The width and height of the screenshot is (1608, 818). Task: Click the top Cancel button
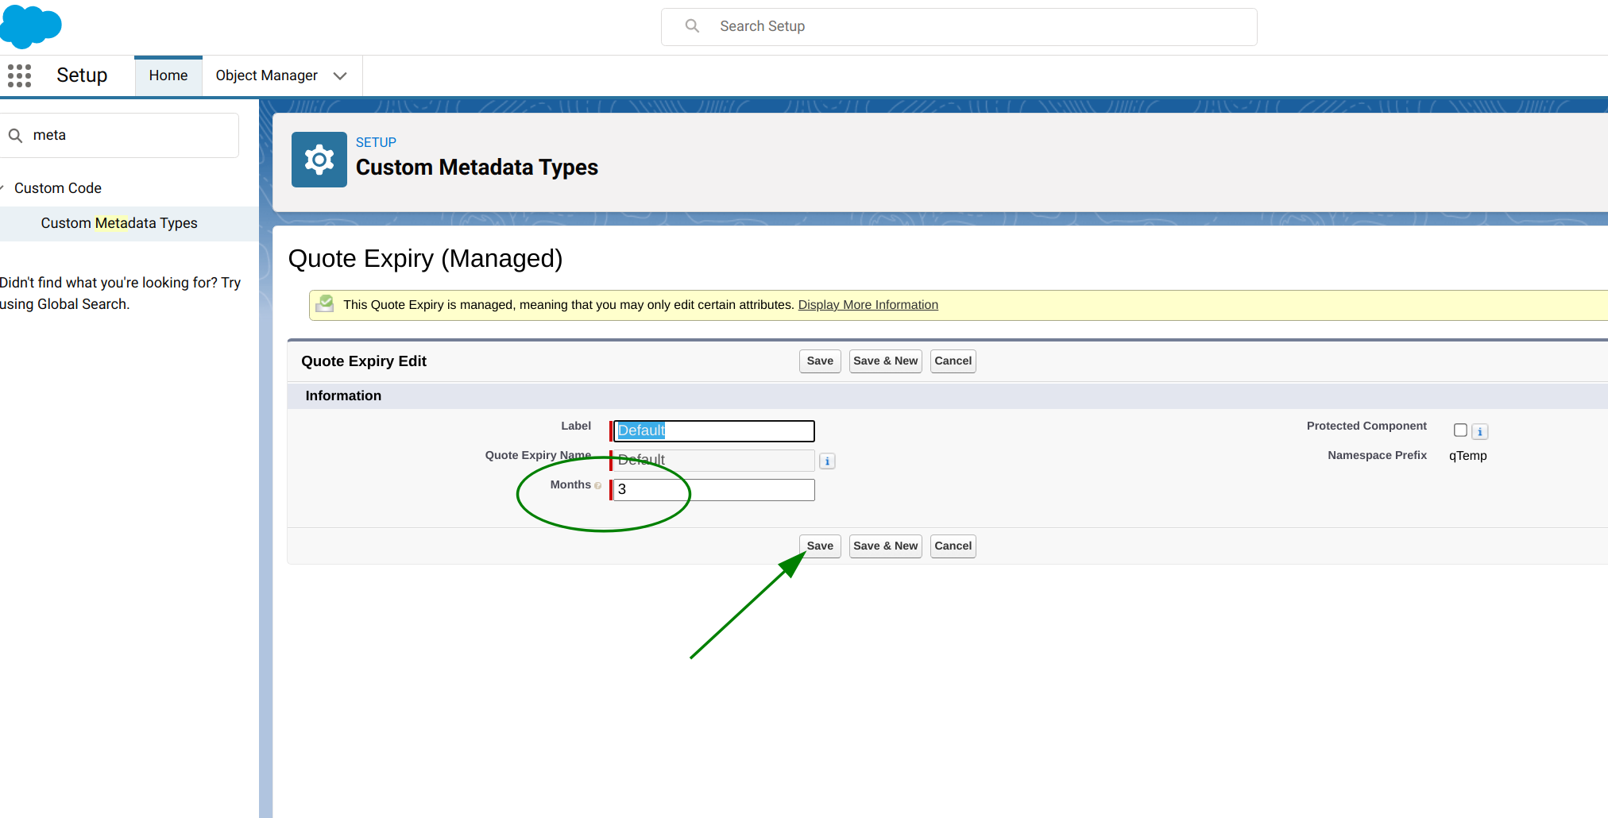[x=953, y=361]
